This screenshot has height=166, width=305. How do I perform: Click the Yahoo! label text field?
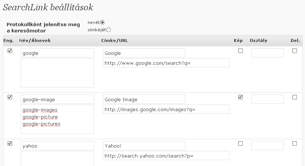tap(144, 146)
